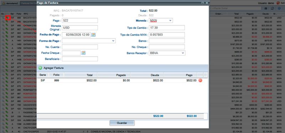
Task: Click the headset icon in background toolbar
Action: pyautogui.click(x=272, y=8)
